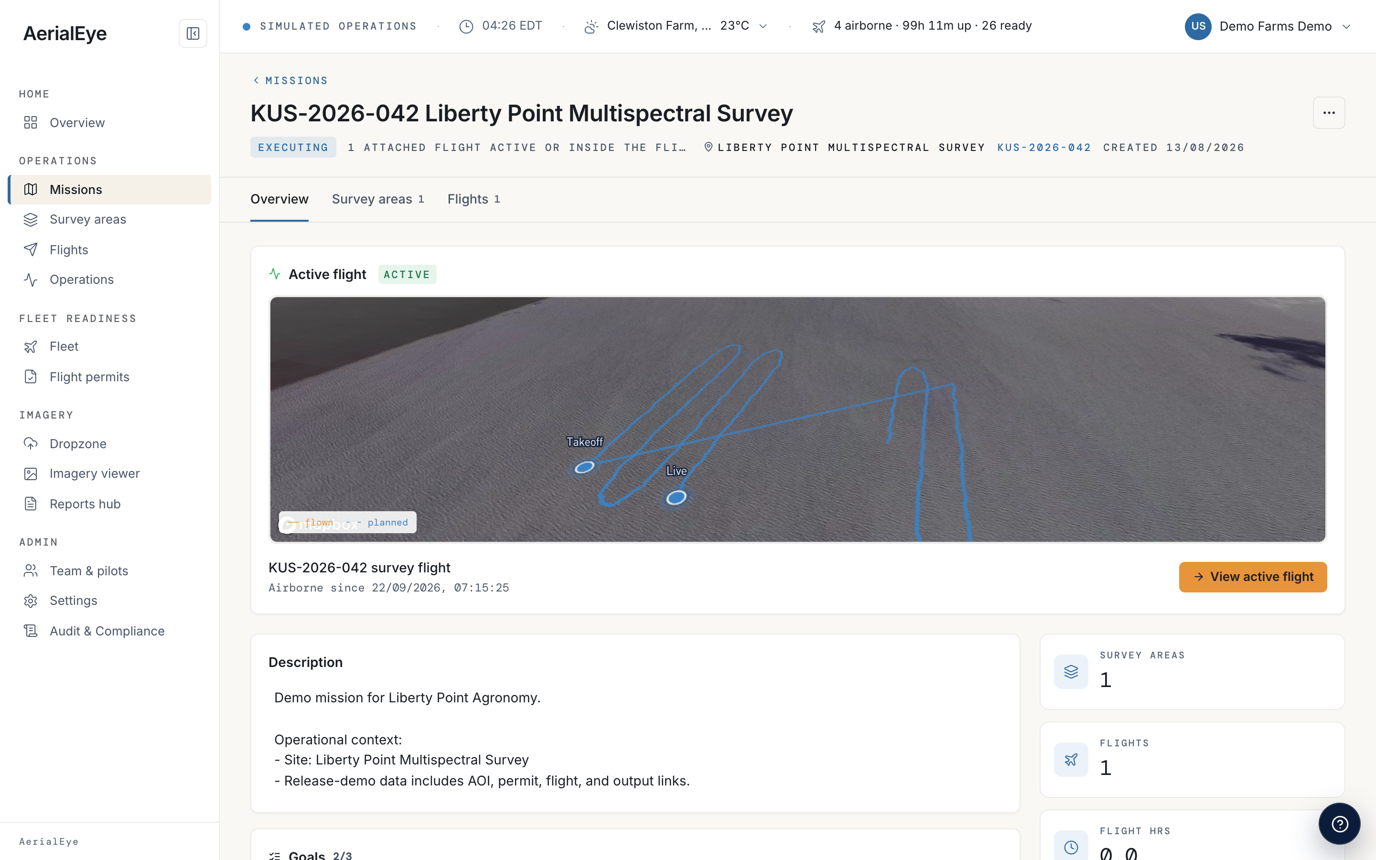This screenshot has width=1376, height=860.
Task: Switch to the Survey areas tab
Action: [x=378, y=199]
